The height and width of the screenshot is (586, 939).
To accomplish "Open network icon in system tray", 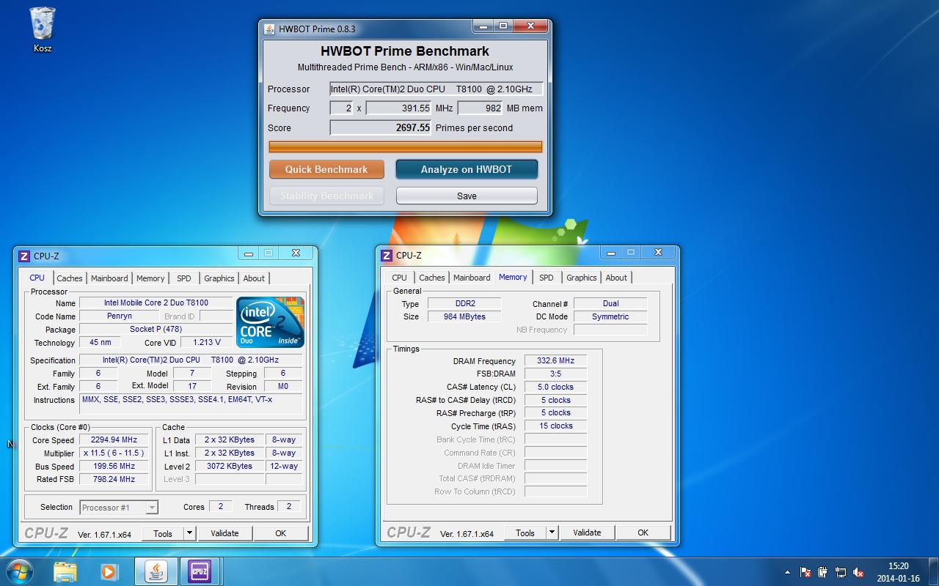I will point(839,572).
